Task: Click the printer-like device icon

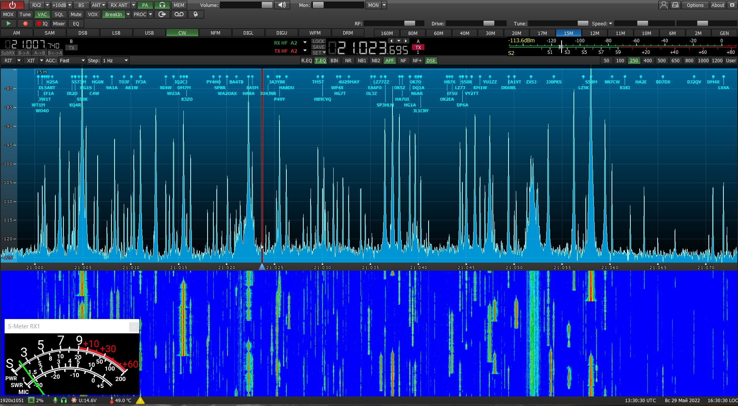Action: 675,5
